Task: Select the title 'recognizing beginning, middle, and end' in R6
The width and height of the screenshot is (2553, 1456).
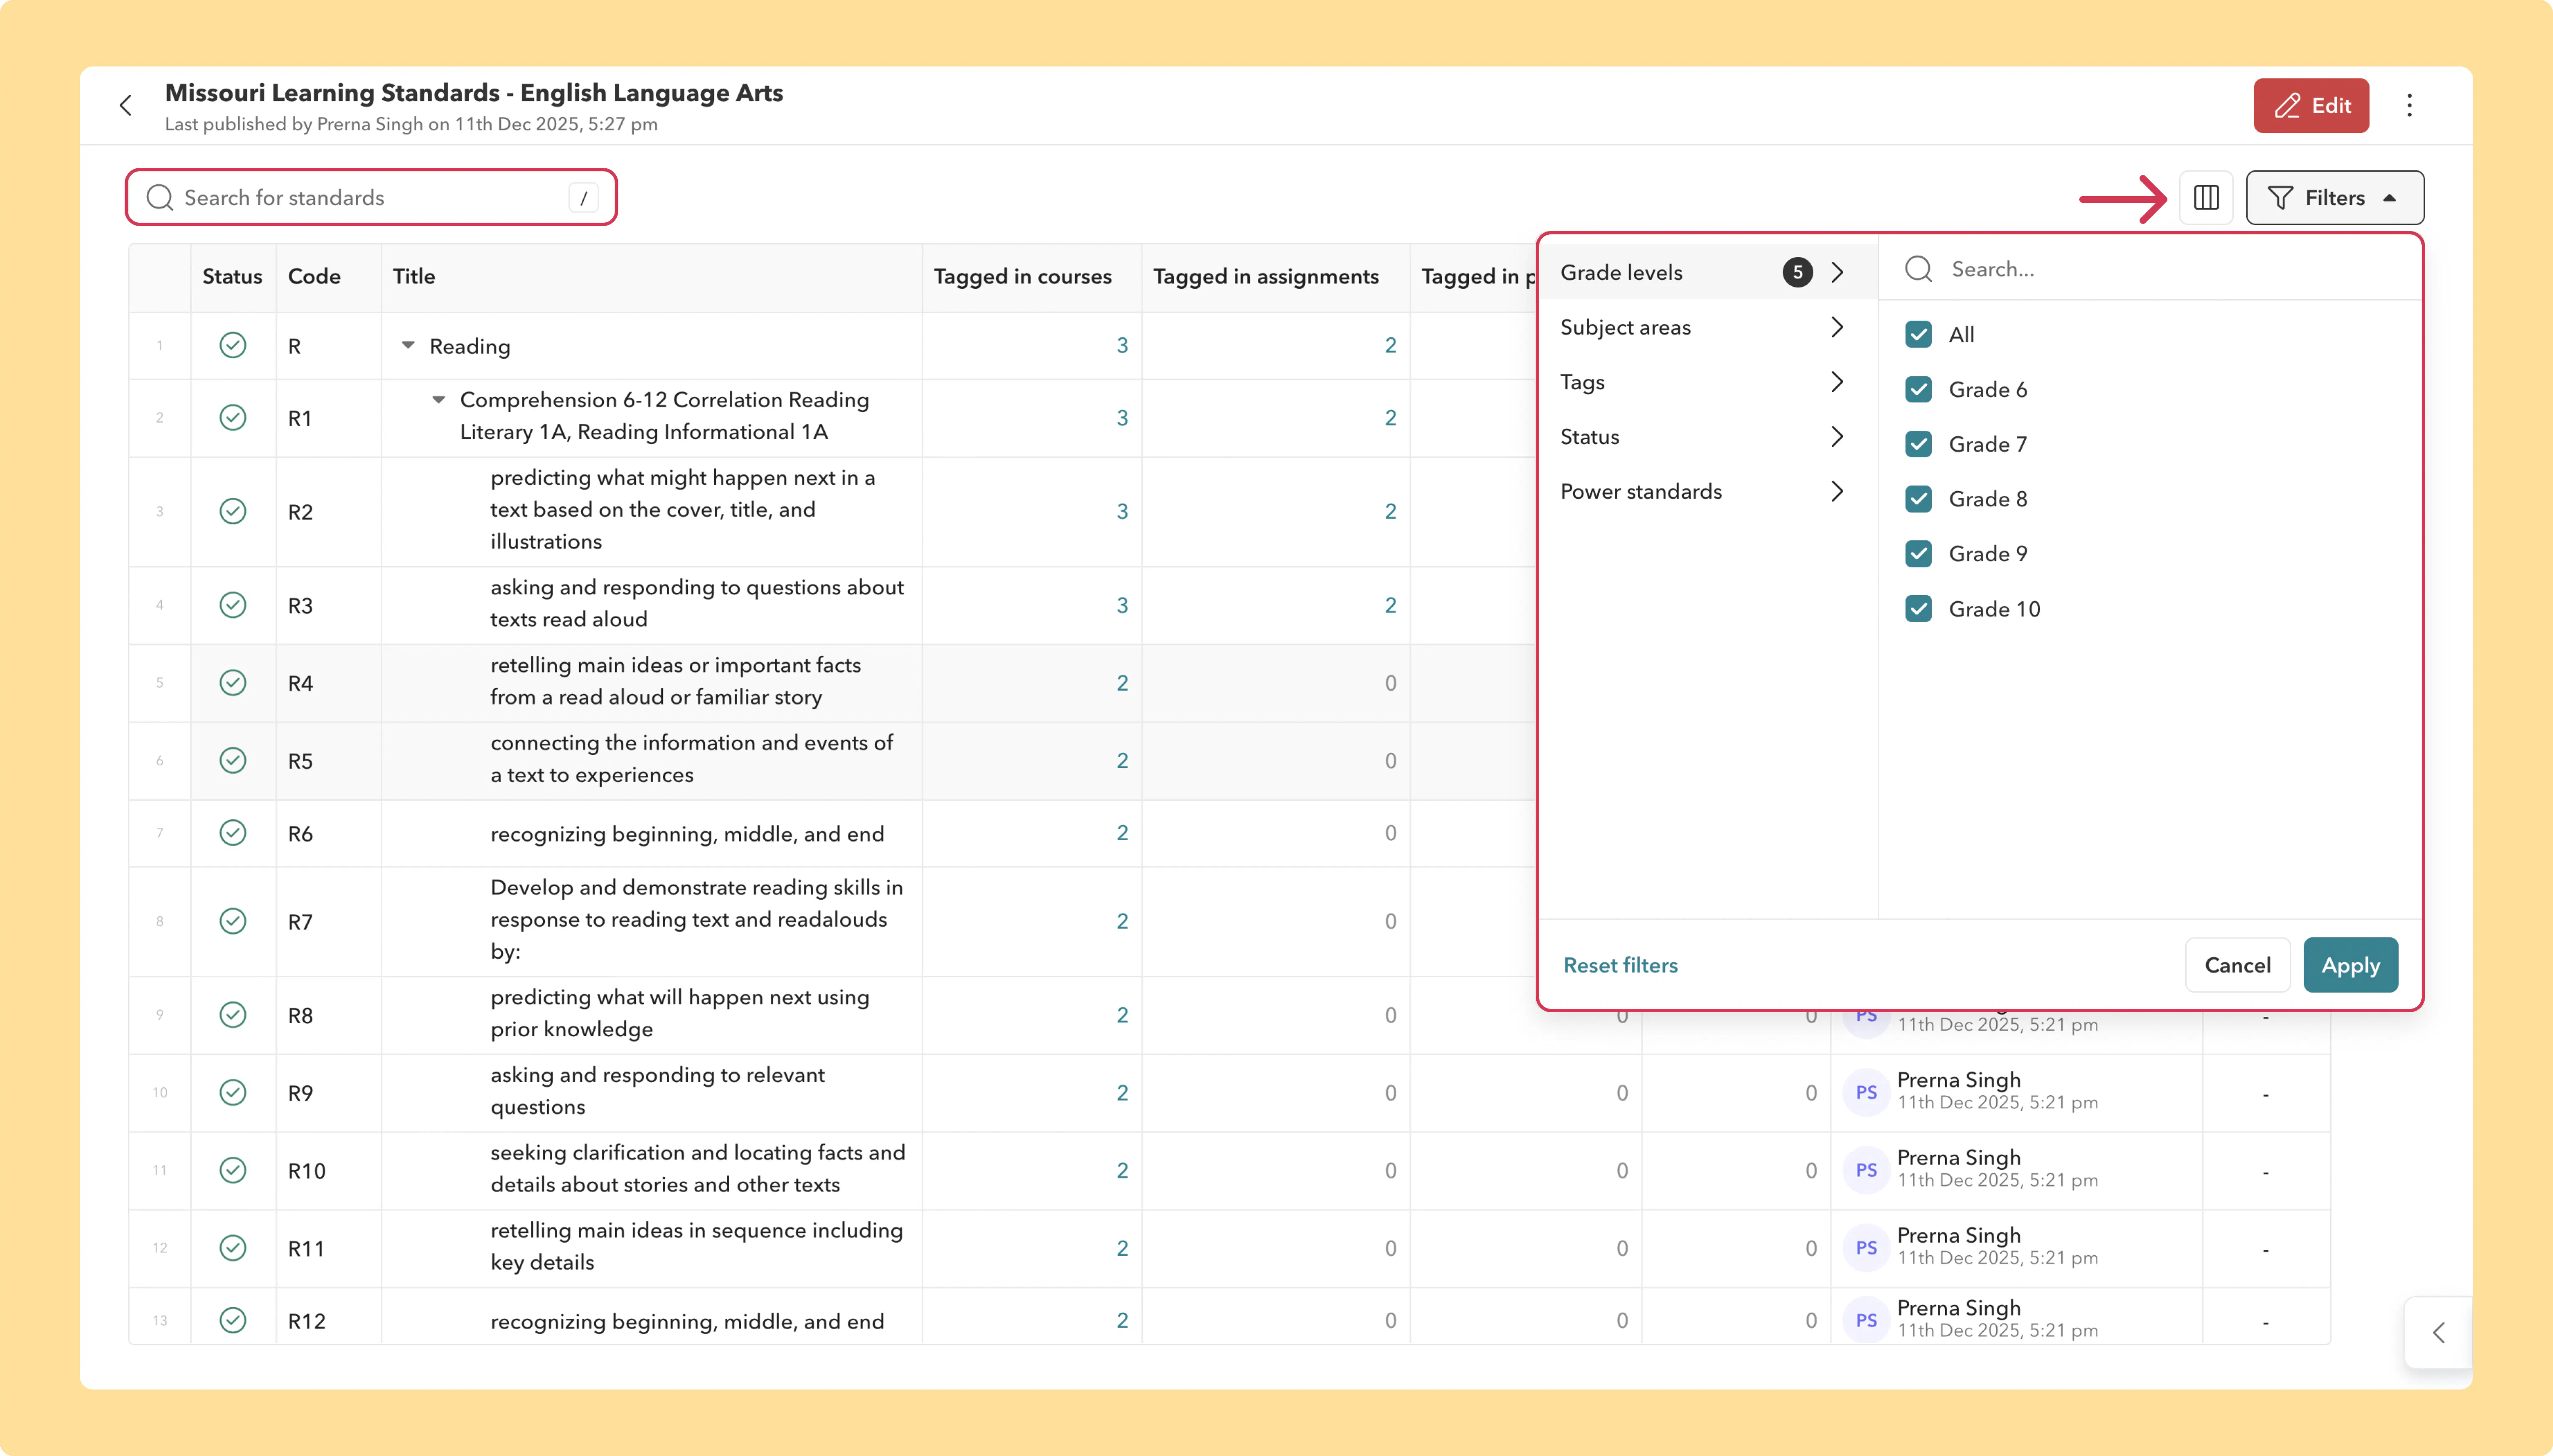Action: coord(687,834)
